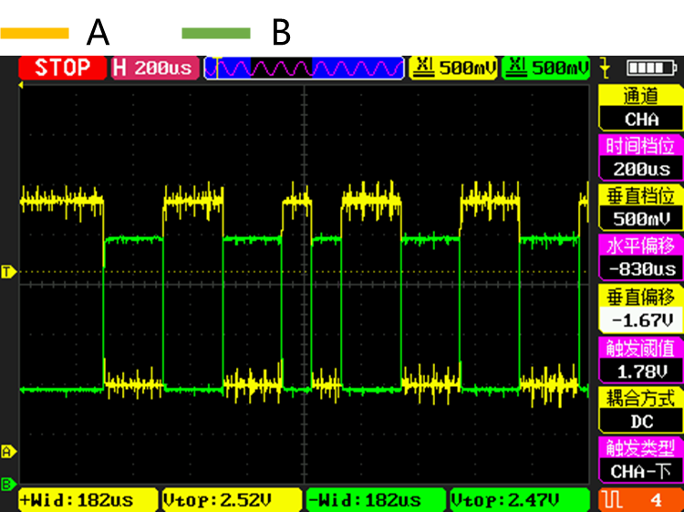
Task: Click the waveform memory overview bar
Action: [x=304, y=68]
